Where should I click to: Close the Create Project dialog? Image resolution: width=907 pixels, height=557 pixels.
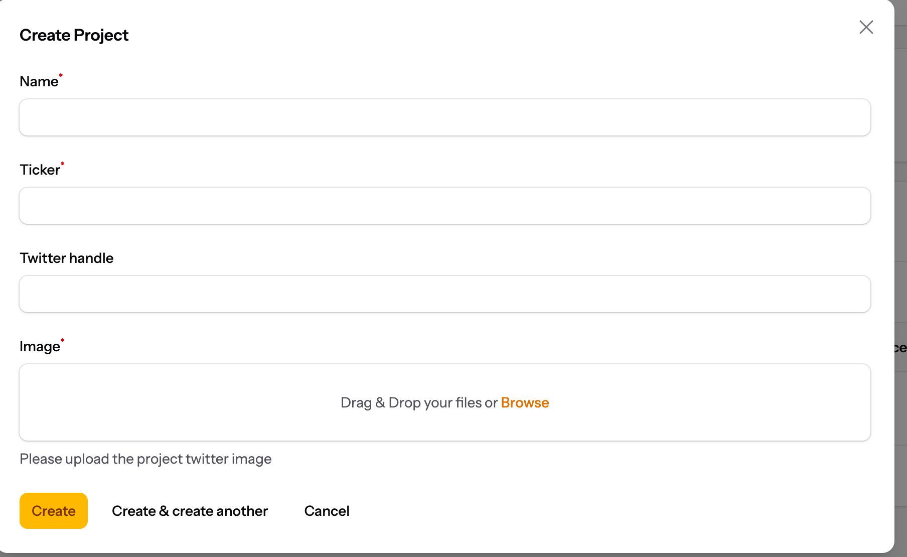(866, 27)
